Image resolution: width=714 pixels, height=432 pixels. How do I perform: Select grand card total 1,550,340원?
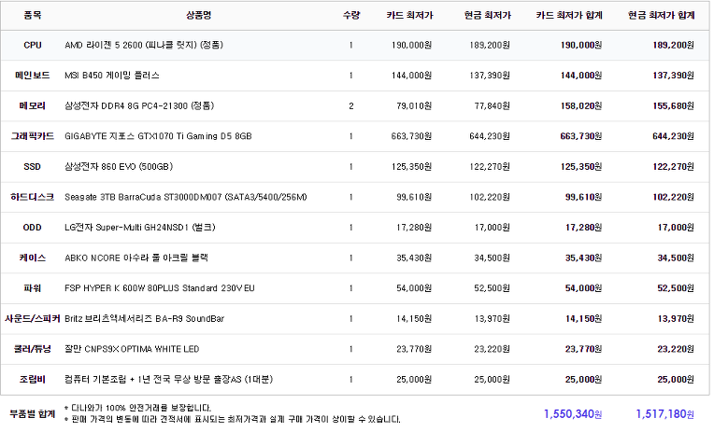pos(573,414)
